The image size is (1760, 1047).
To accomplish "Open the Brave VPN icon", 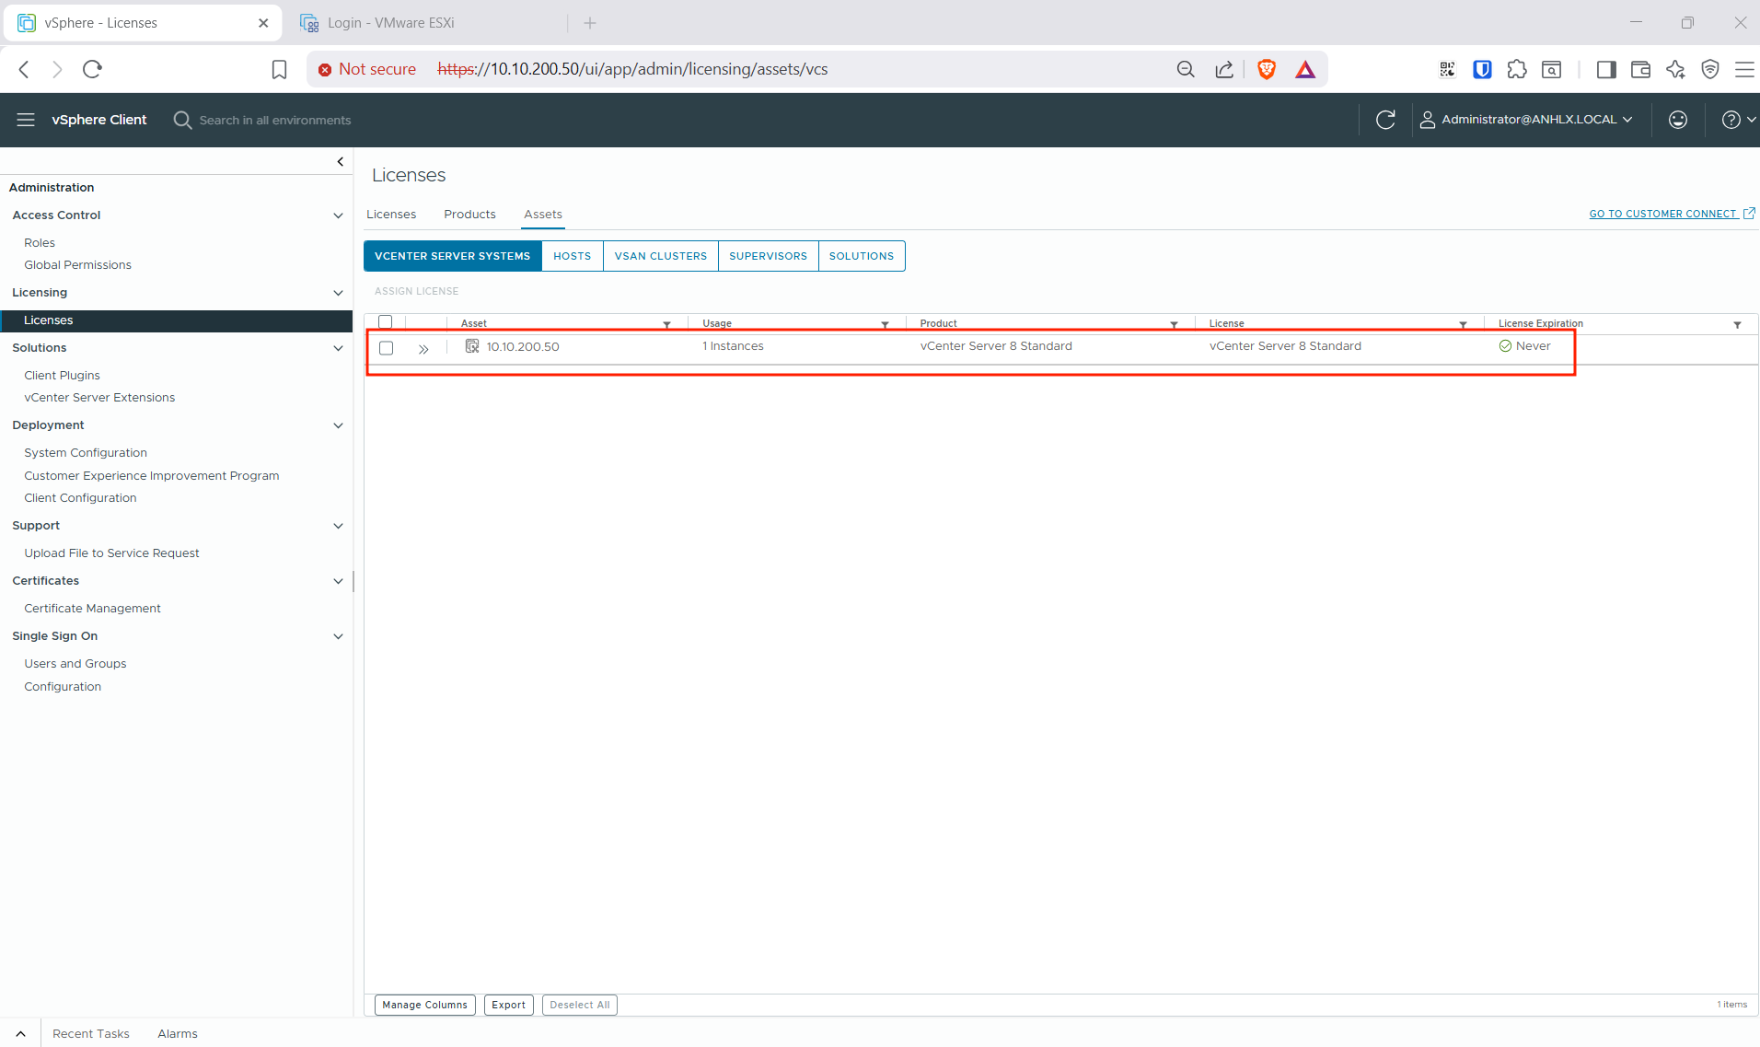I will [1710, 69].
